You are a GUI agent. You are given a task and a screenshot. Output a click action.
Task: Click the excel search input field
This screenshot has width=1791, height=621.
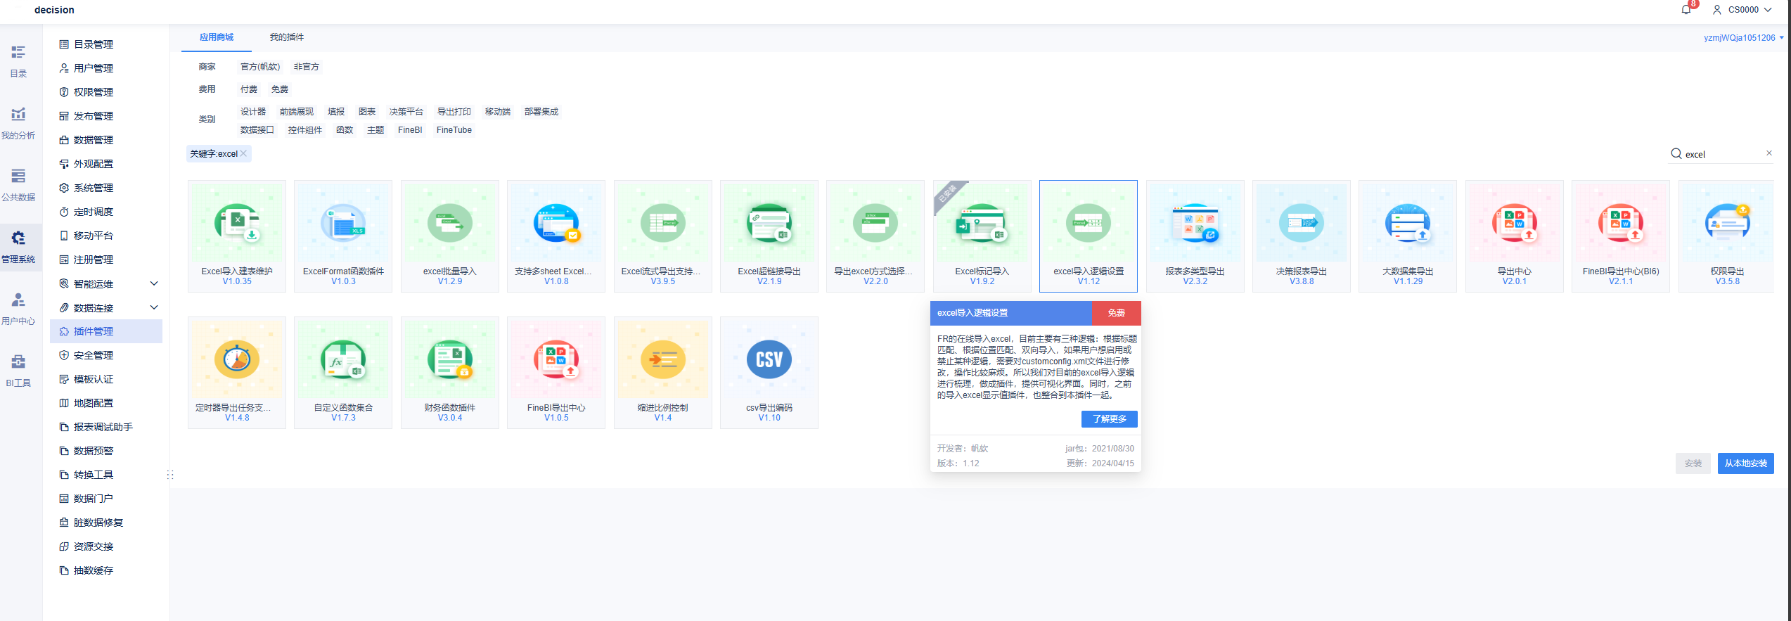[1721, 154]
